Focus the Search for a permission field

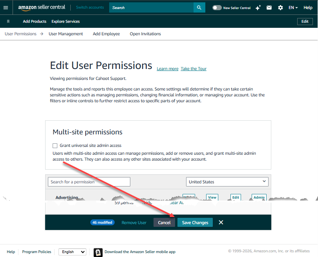[x=89, y=182]
